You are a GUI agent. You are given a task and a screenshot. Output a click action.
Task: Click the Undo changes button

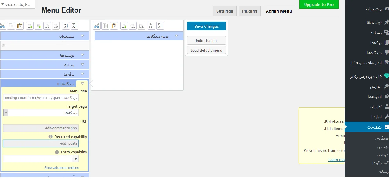coord(206,41)
